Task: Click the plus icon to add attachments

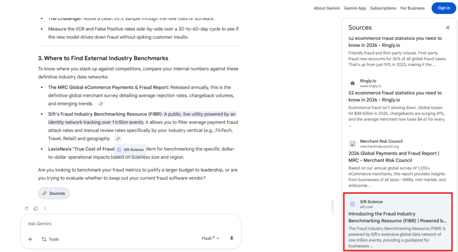Action: (x=30, y=239)
